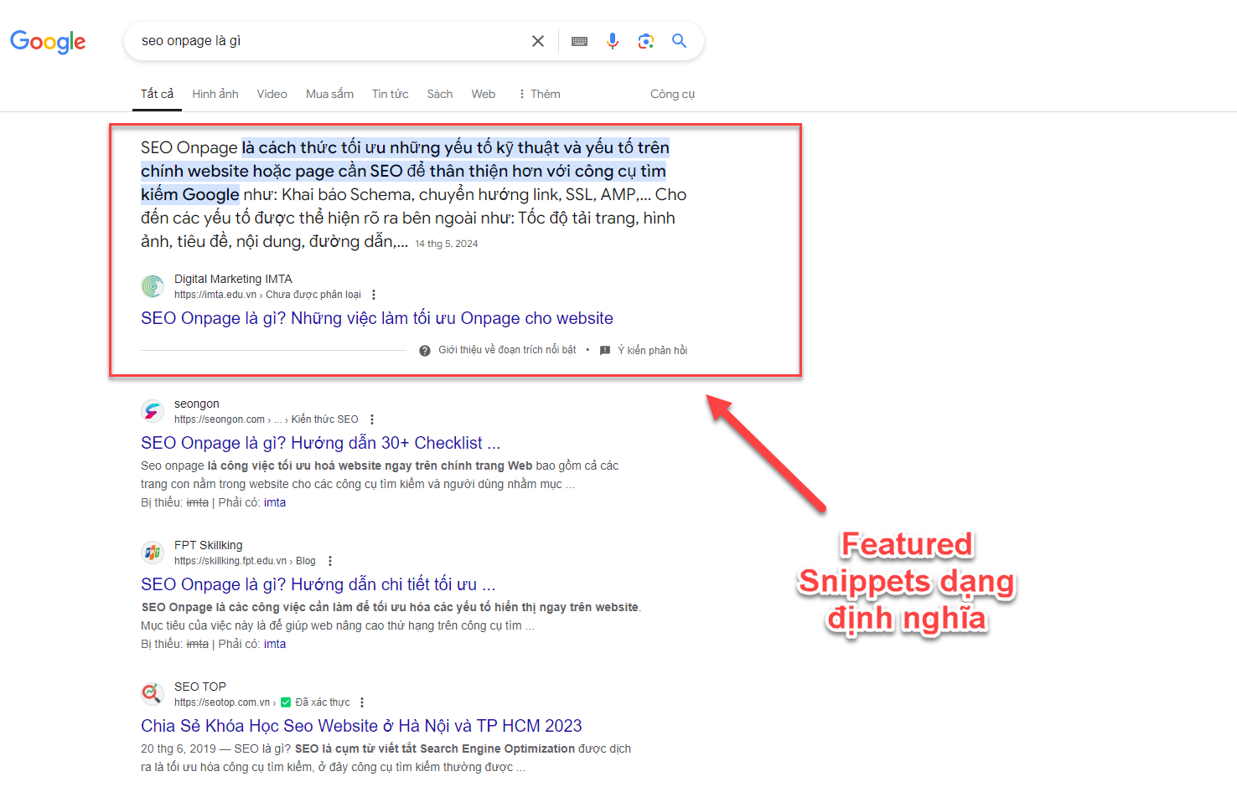The height and width of the screenshot is (787, 1237).
Task: Open 'SEO Onpage là gì? Hướng dẫn 30+ Checklist' result
Action: click(x=320, y=443)
